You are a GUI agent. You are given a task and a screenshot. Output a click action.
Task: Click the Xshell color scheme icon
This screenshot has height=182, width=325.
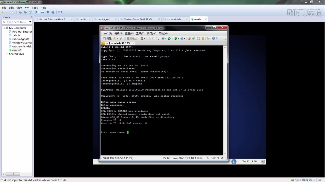(x=169, y=38)
